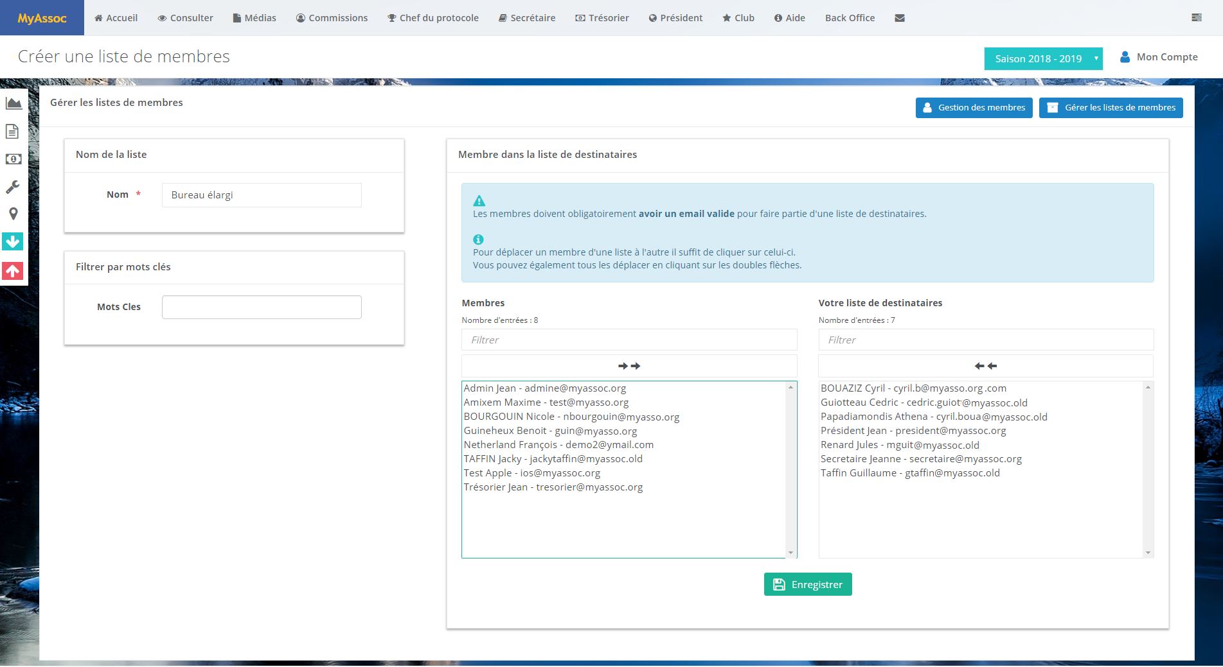
Task: Open the document icon in sidebar
Action: pyautogui.click(x=12, y=132)
